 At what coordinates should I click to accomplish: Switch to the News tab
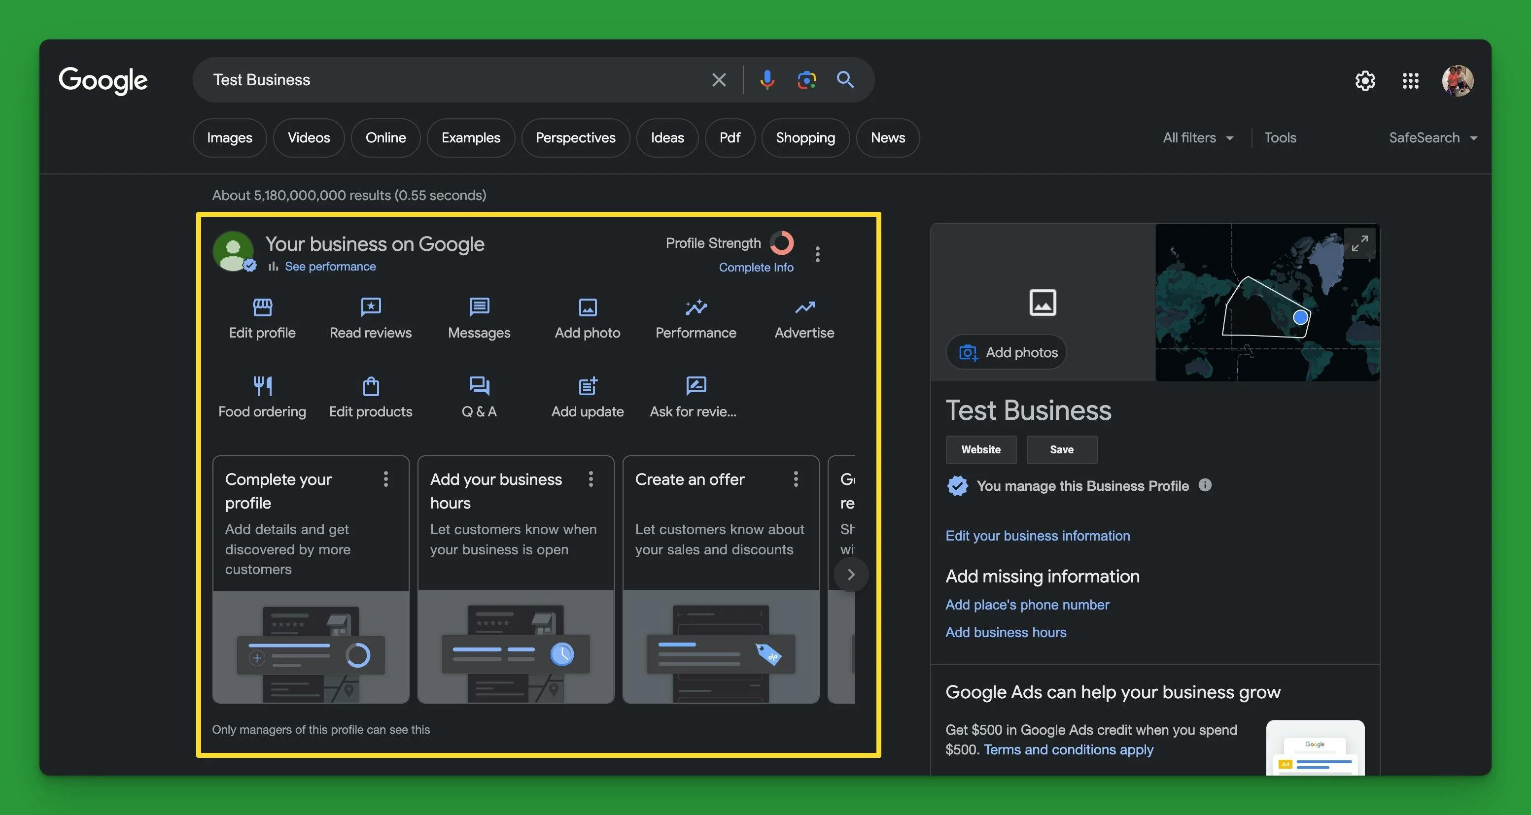click(888, 138)
